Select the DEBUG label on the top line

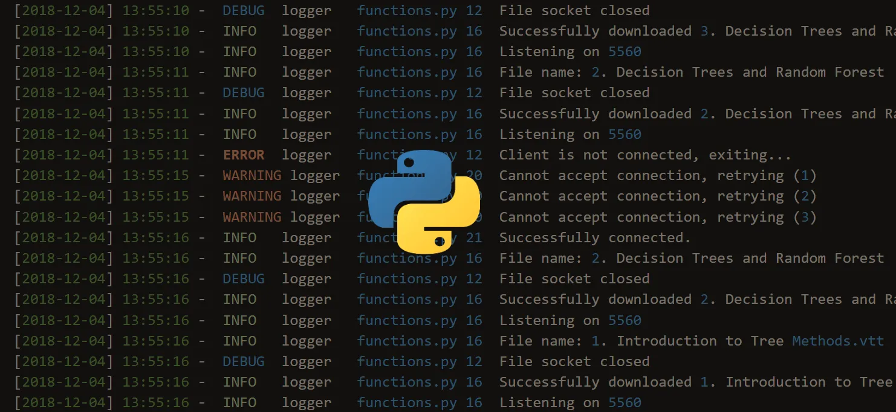[243, 10]
